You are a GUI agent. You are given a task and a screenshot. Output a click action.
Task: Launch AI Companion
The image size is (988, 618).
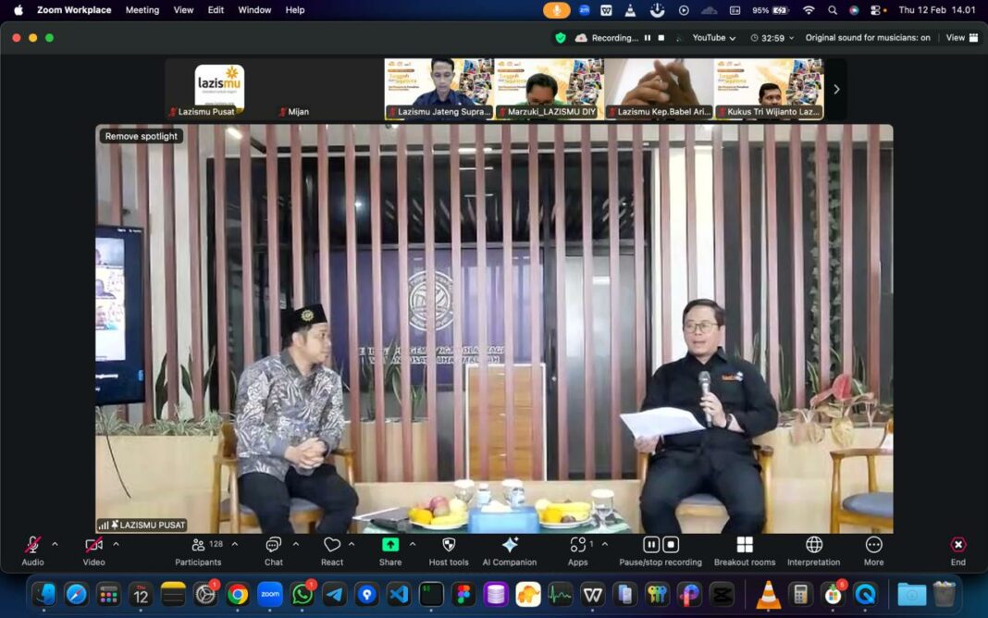click(509, 546)
